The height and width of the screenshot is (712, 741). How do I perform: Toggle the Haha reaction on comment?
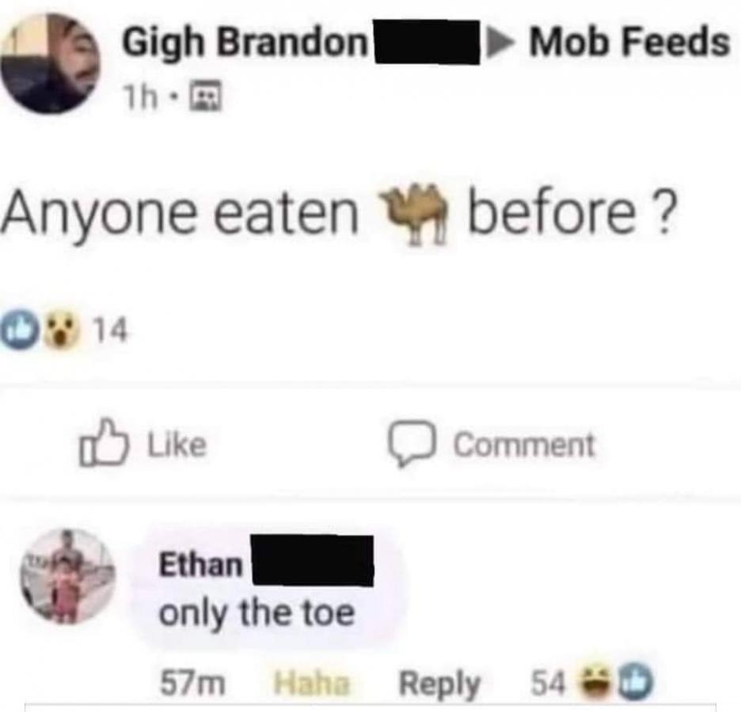(x=311, y=684)
